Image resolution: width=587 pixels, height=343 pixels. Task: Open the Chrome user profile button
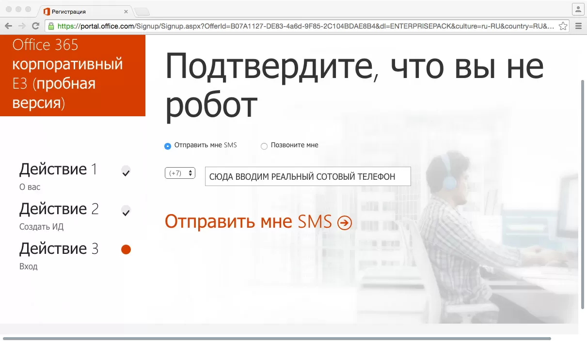(x=578, y=9)
